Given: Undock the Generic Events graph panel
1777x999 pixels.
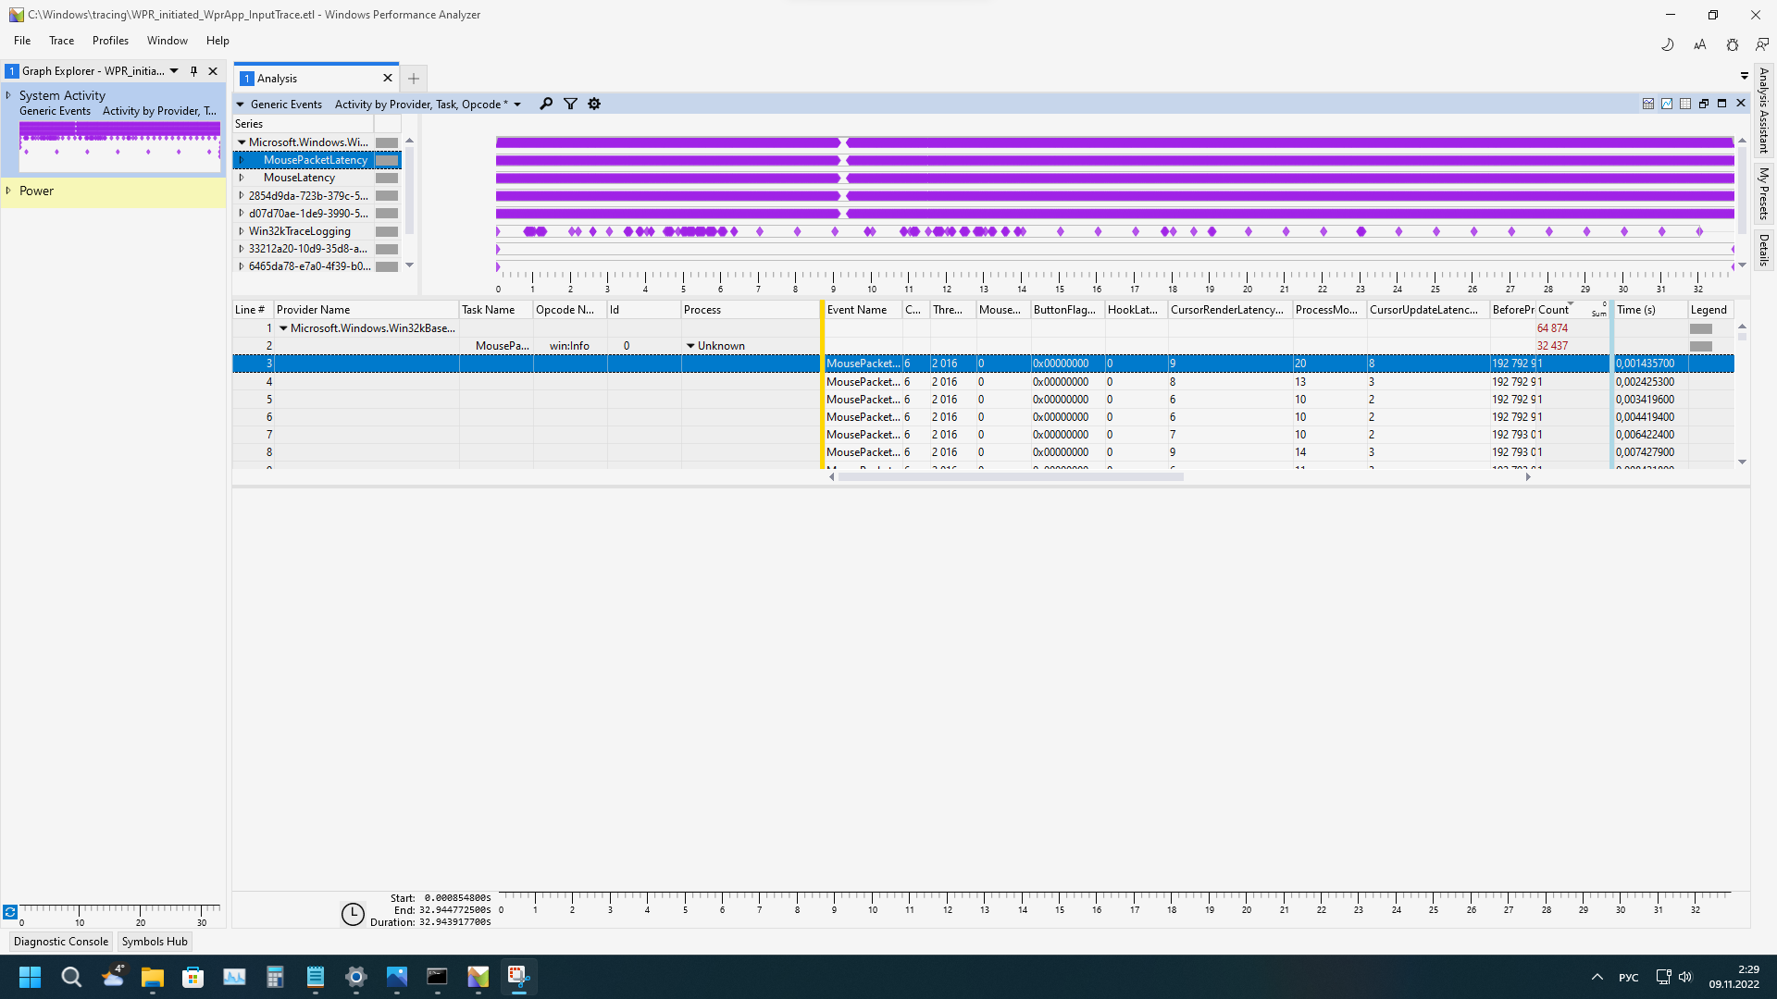Looking at the screenshot, I should 1704,104.
